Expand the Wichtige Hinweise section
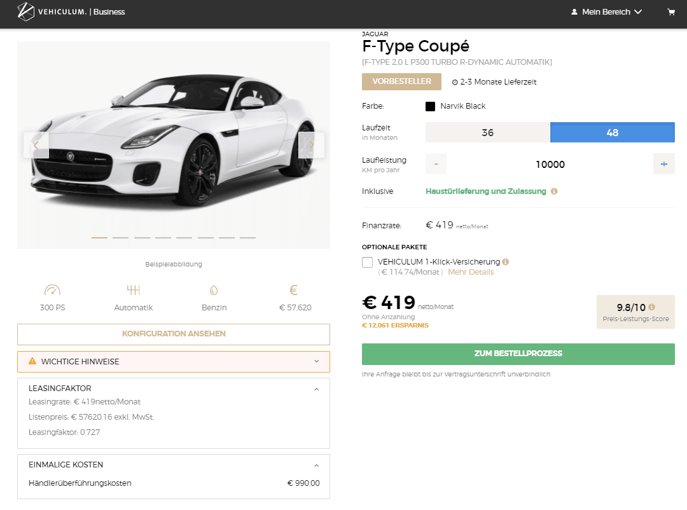 pyautogui.click(x=174, y=361)
